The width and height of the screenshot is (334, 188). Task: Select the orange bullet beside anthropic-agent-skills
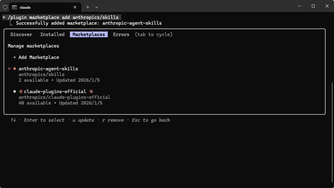(14, 69)
